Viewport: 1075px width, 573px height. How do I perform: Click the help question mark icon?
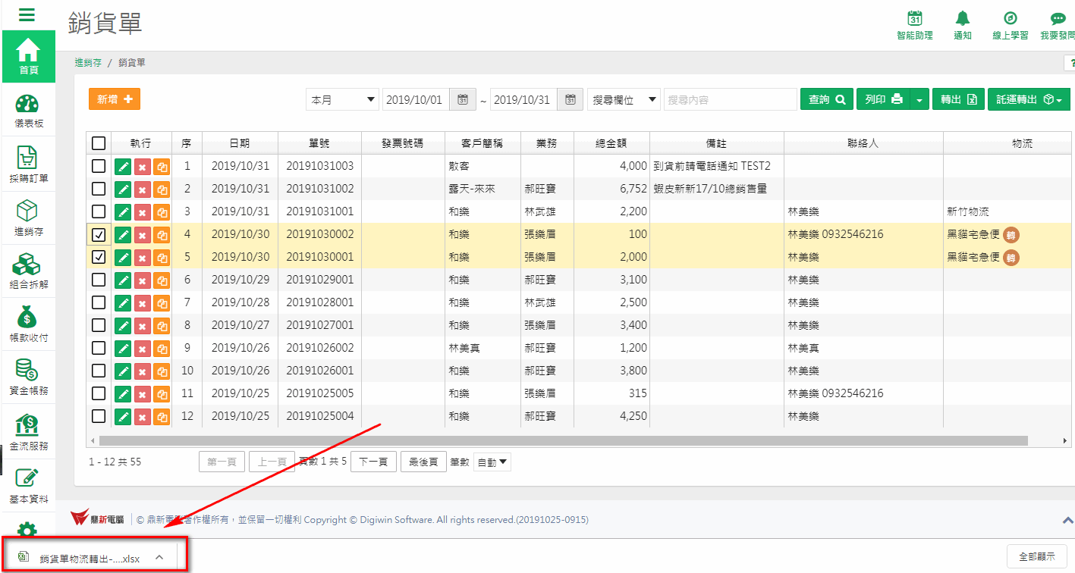[1070, 64]
